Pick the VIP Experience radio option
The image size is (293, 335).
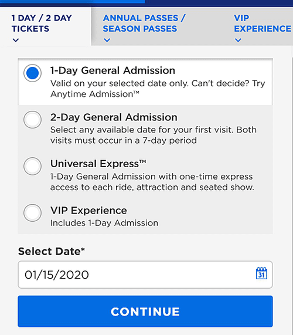click(x=32, y=213)
